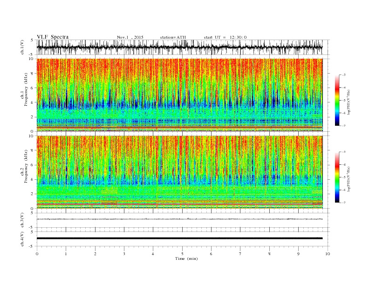
Task: Click the 'ch.1(V)' waveform axis label
Action: tap(22, 47)
